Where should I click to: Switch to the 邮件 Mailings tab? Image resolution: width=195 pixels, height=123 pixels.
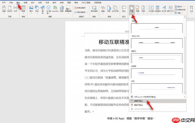(54, 3)
